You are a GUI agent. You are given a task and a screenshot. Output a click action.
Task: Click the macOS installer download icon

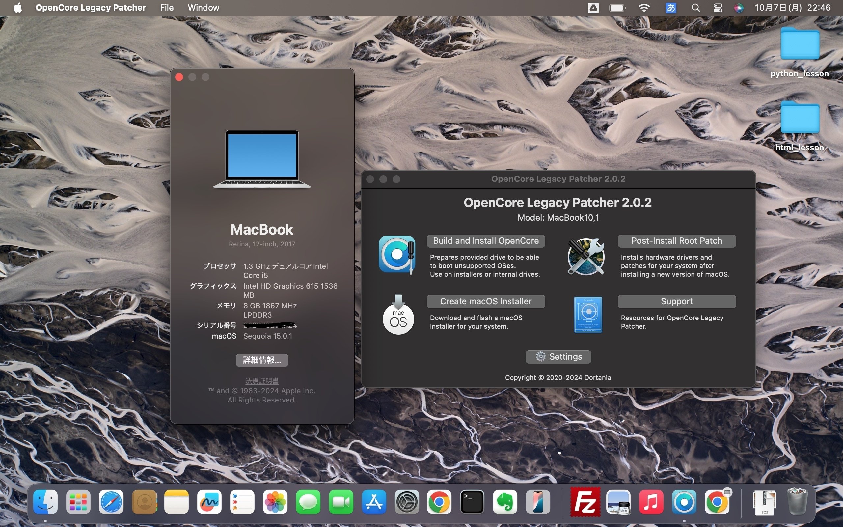(x=398, y=314)
